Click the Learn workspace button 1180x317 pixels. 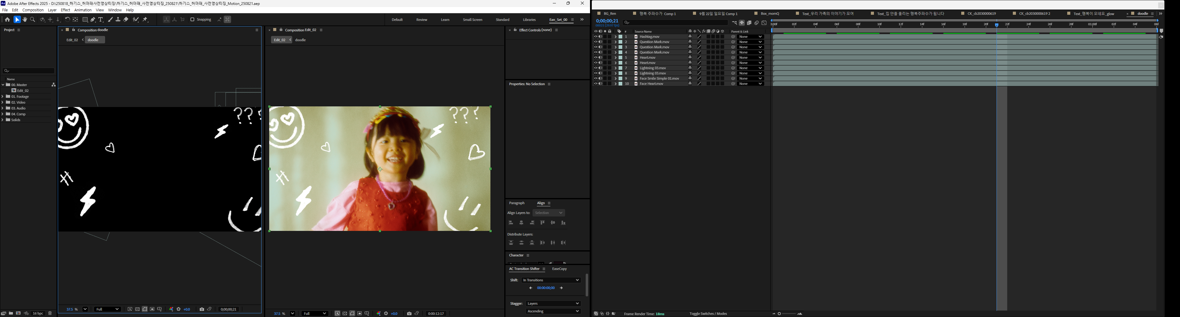click(445, 20)
